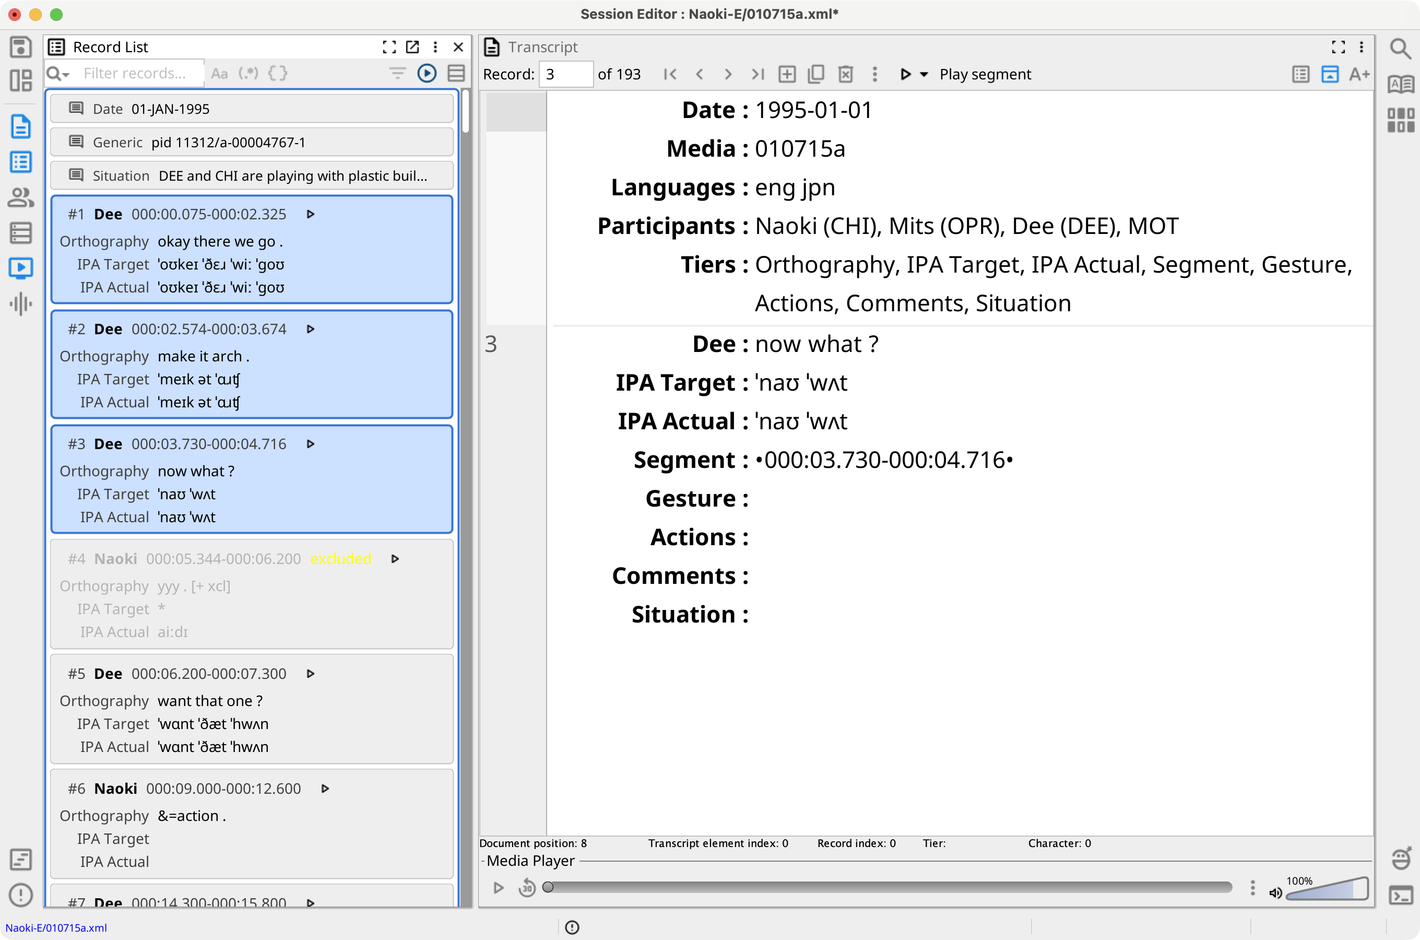The height and width of the screenshot is (940, 1420).
Task: Open the console terminal icon in right sidebar
Action: tap(1400, 896)
